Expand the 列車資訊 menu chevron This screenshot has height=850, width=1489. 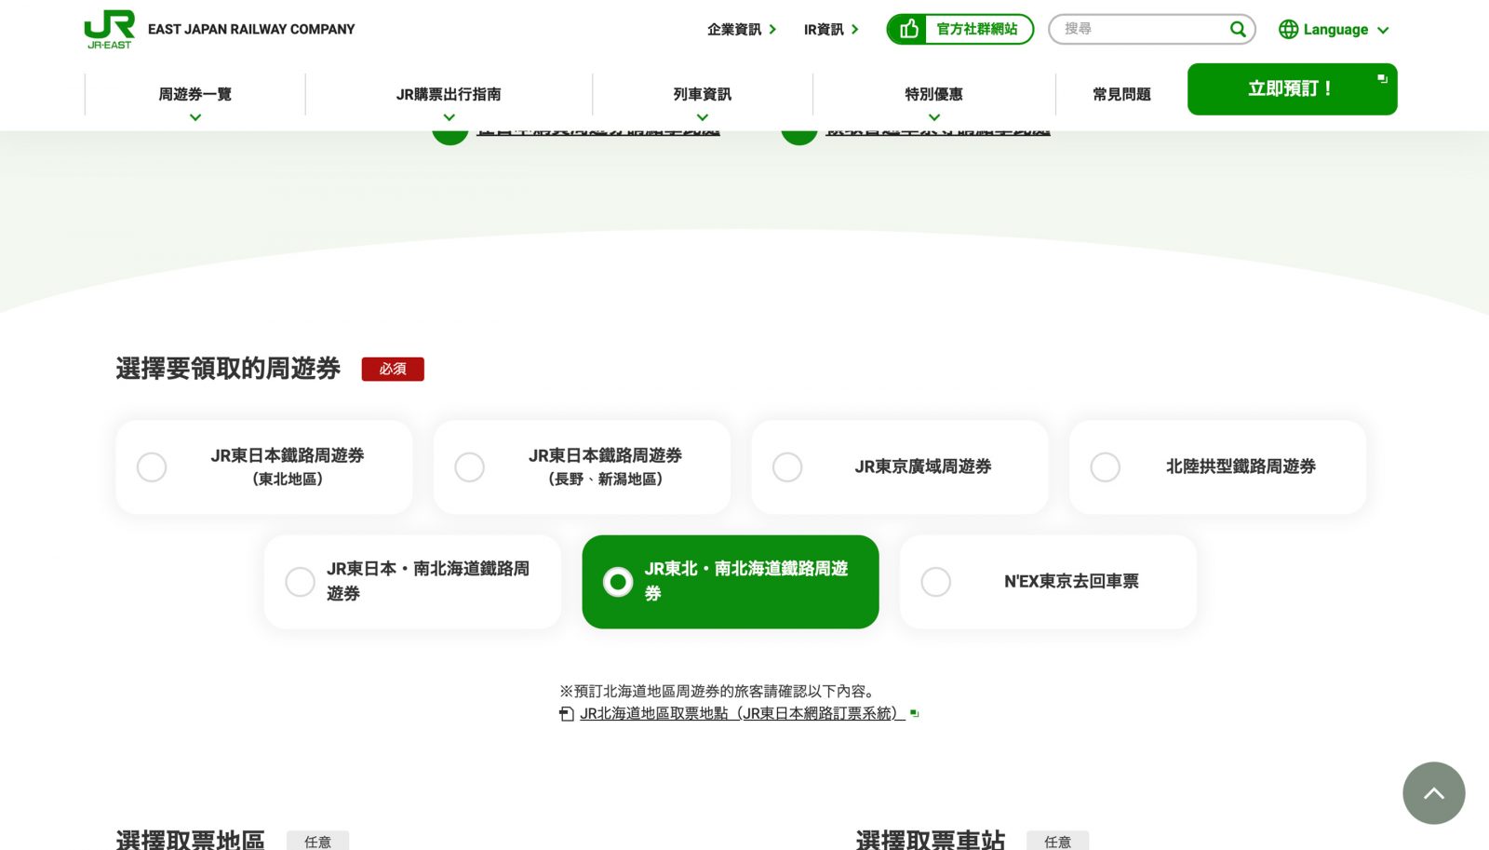[703, 116]
